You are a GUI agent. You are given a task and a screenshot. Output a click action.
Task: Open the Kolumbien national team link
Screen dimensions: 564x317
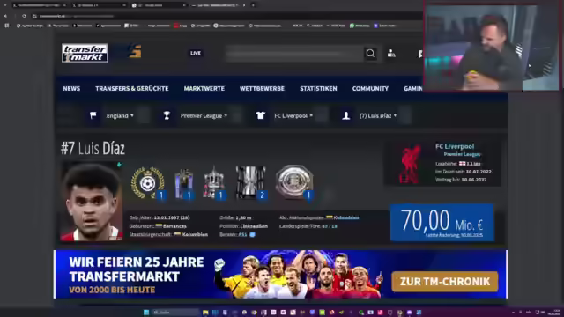[x=345, y=217]
